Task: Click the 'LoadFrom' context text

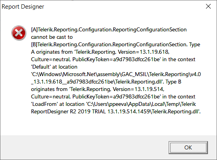Action: [44, 104]
